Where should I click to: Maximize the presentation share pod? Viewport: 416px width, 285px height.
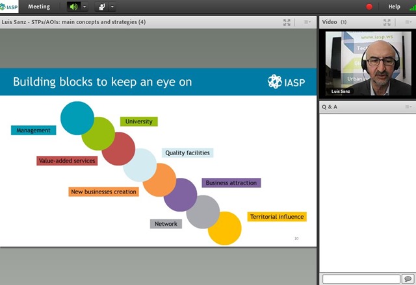coord(287,22)
